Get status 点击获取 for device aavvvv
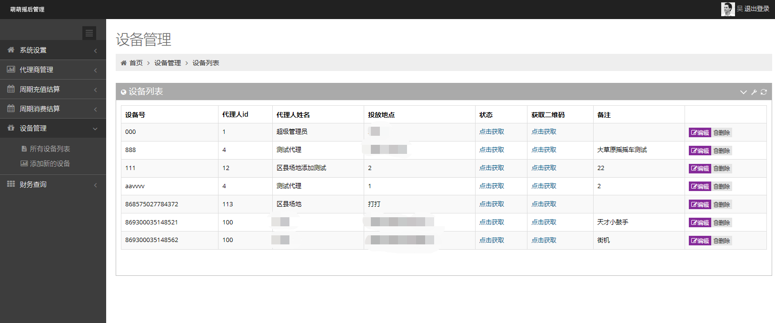This screenshot has height=323, width=775. (x=492, y=186)
